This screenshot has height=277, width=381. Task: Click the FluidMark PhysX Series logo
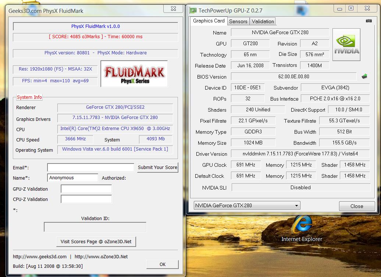(x=134, y=74)
